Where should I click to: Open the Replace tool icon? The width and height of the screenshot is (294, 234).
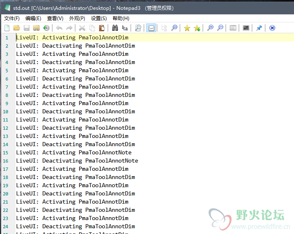125,28
